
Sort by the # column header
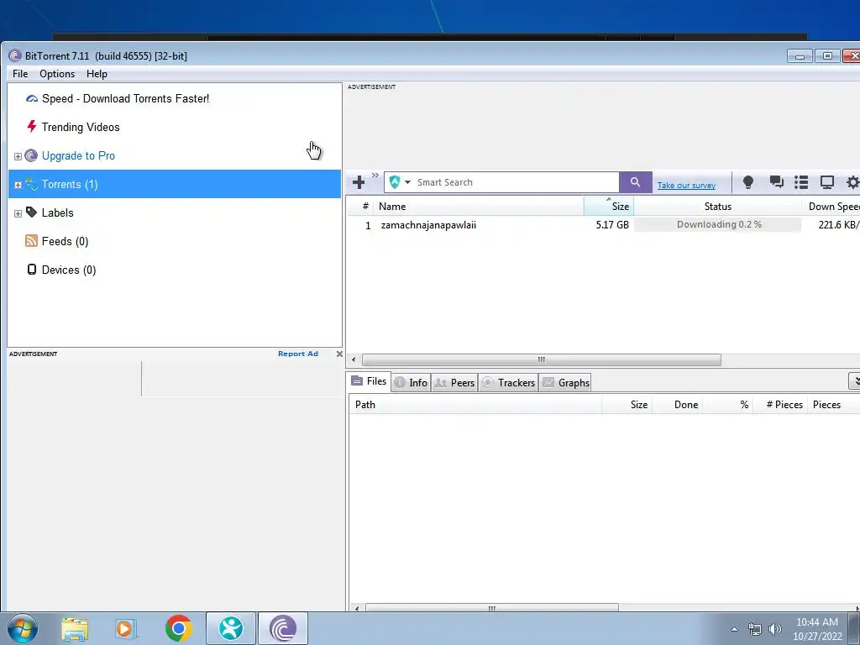pyautogui.click(x=365, y=207)
